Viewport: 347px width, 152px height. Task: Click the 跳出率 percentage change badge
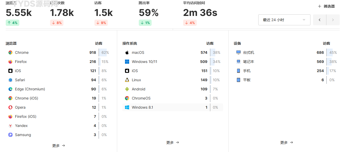(x=145, y=23)
